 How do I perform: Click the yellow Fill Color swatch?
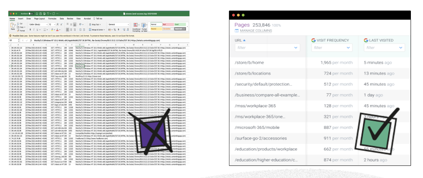click(x=52, y=30)
